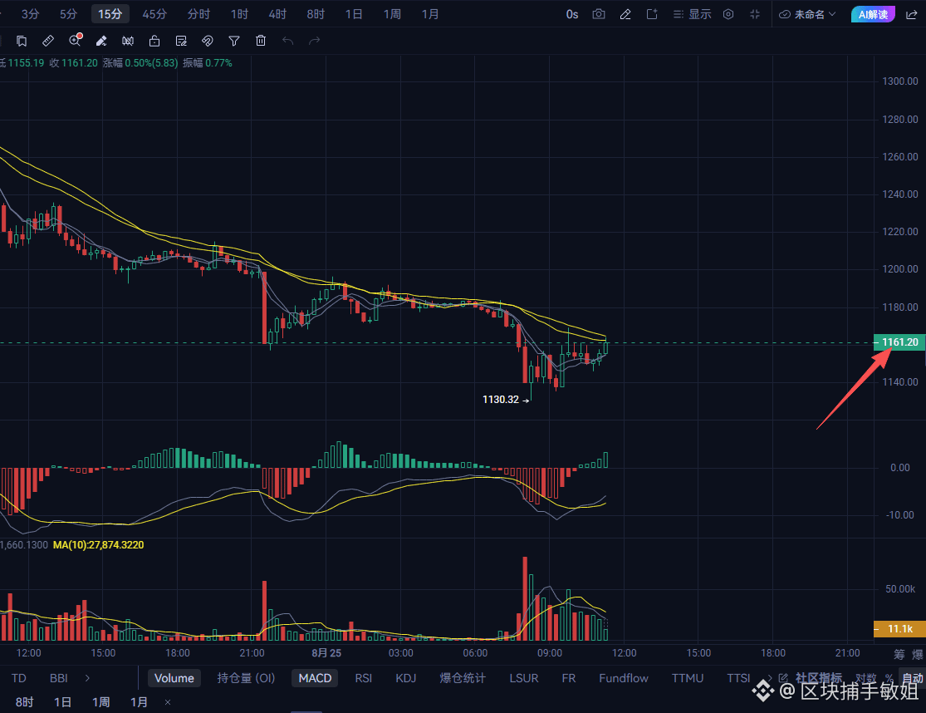Screen dimensions: 926x713
Task: Toggle the MACD indicator
Action: pyautogui.click(x=315, y=678)
